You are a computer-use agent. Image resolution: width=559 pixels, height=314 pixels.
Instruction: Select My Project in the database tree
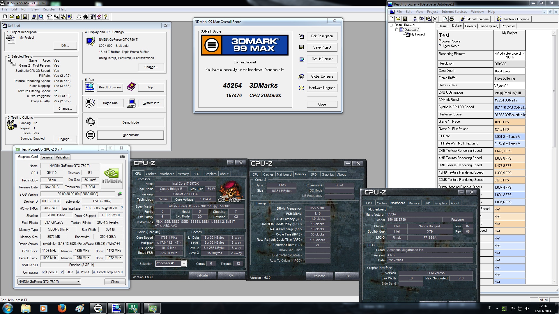pyautogui.click(x=417, y=34)
